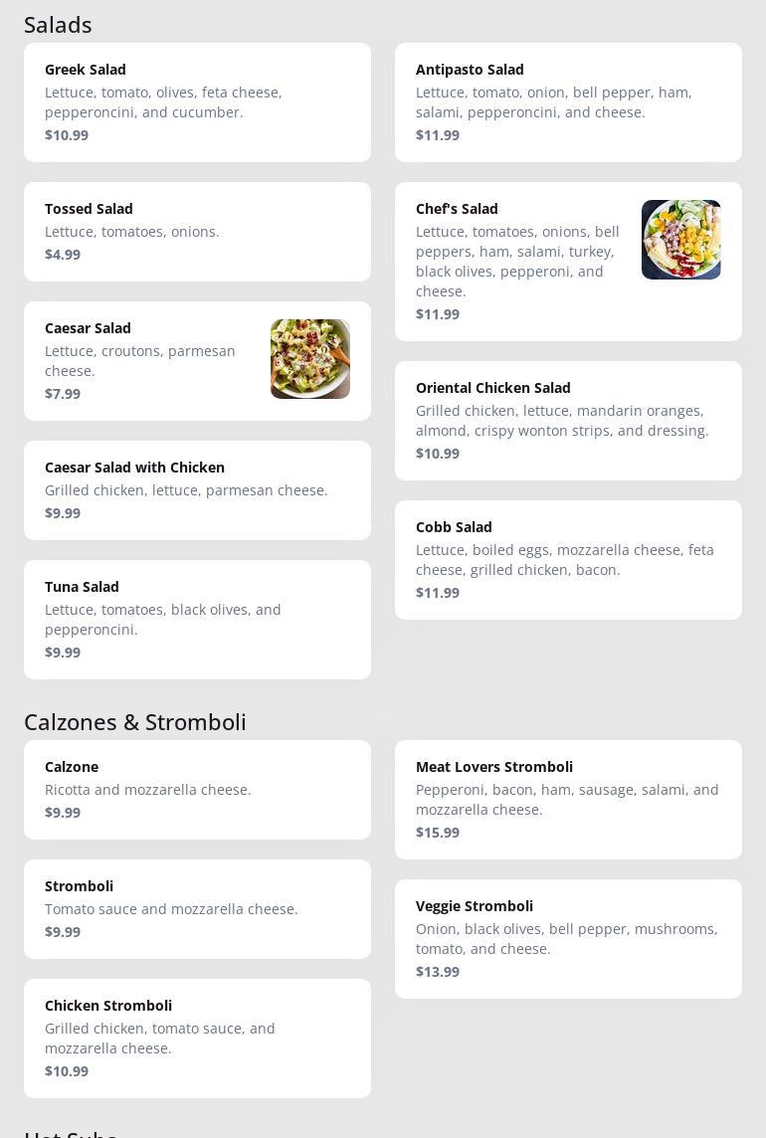Select the Calzone menu item
This screenshot has width=766, height=1138.
[197, 790]
